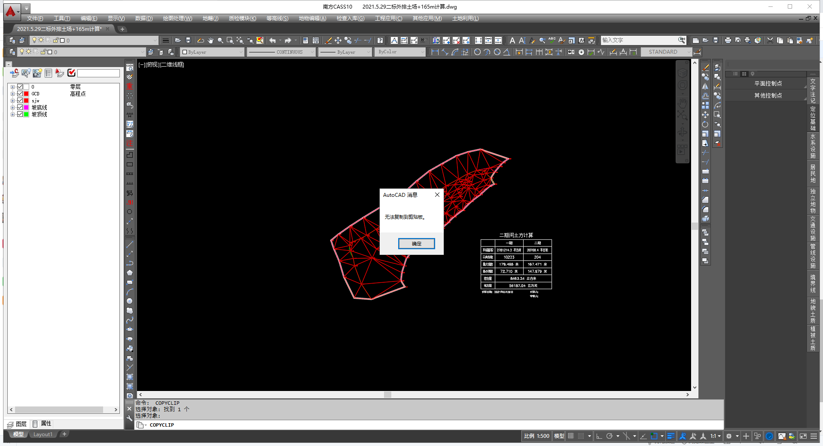The image size is (823, 446).
Task: Click the Open file folder icon in the top toolbar
Action: [x=178, y=40]
